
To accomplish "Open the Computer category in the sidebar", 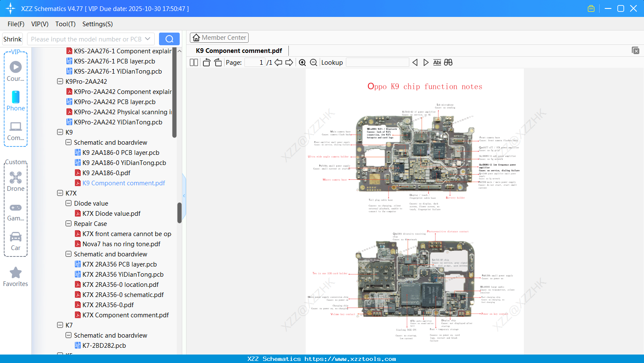I will click(16, 131).
